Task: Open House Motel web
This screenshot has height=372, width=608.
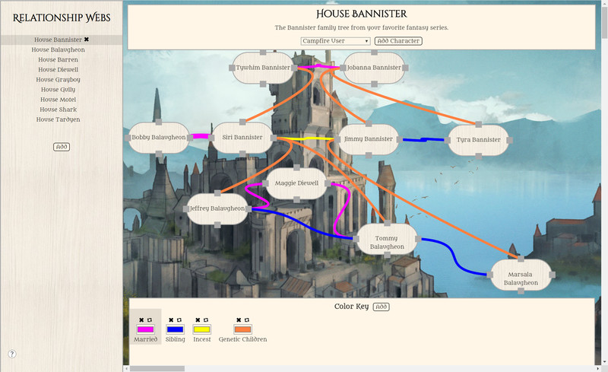Action: pyautogui.click(x=59, y=100)
